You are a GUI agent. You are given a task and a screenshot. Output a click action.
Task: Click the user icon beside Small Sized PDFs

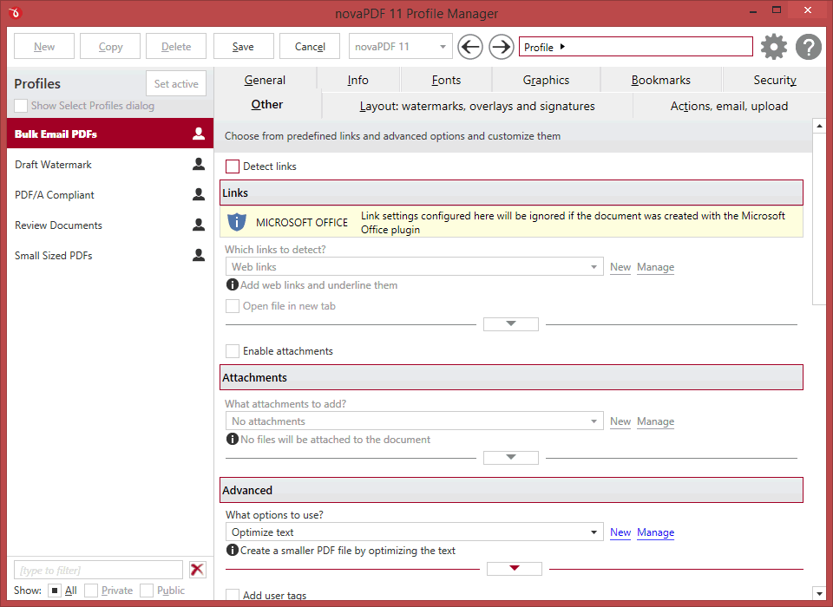click(x=199, y=255)
